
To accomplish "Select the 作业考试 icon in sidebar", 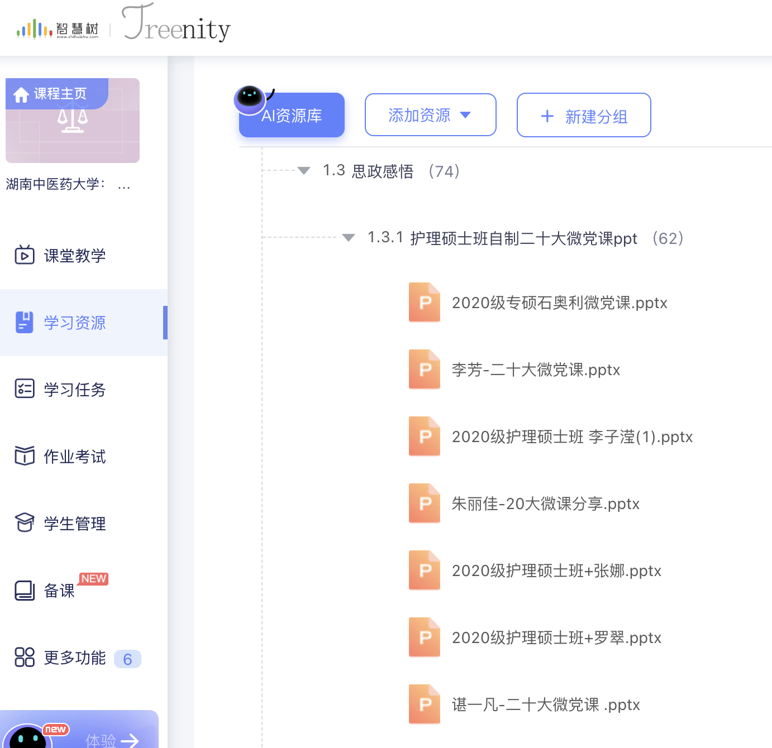I will [24, 456].
